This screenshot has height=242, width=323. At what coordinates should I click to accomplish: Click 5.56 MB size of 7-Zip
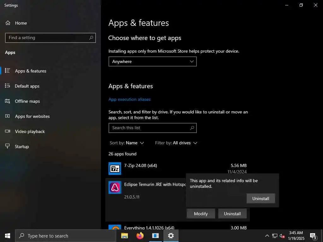tap(238, 165)
